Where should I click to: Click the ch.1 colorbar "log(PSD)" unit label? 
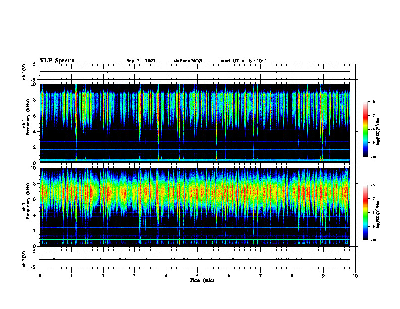tap(378, 132)
